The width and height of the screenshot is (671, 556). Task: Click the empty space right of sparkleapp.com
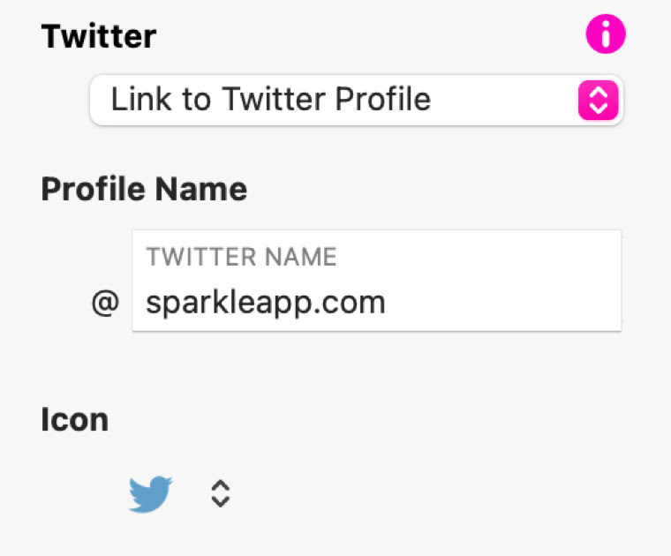pos(503,303)
